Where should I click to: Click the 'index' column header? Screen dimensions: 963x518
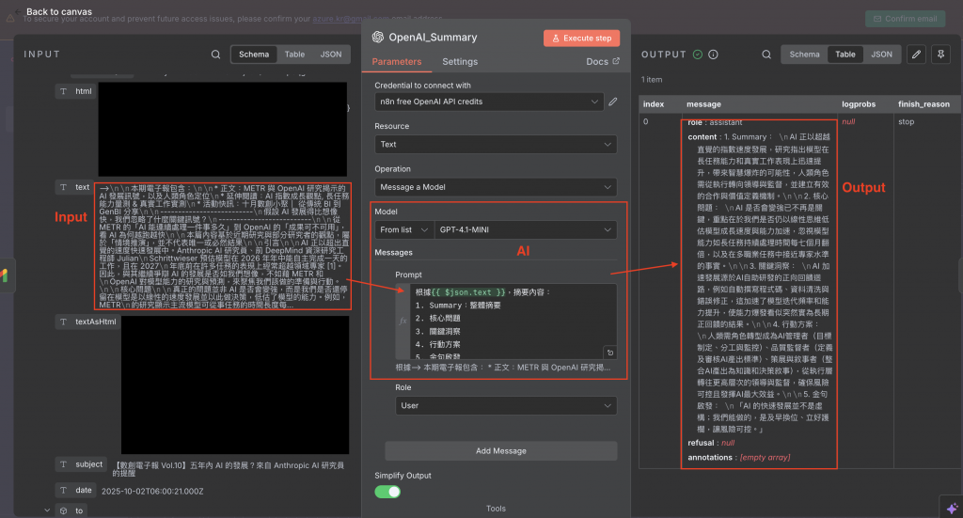point(654,104)
